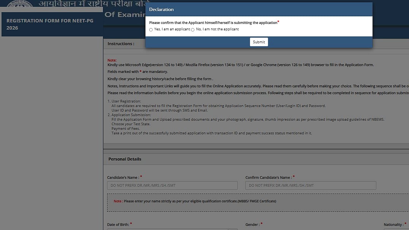Focus the Confirm Candidate's Name field
This screenshot has width=409, height=230.
coord(311,186)
